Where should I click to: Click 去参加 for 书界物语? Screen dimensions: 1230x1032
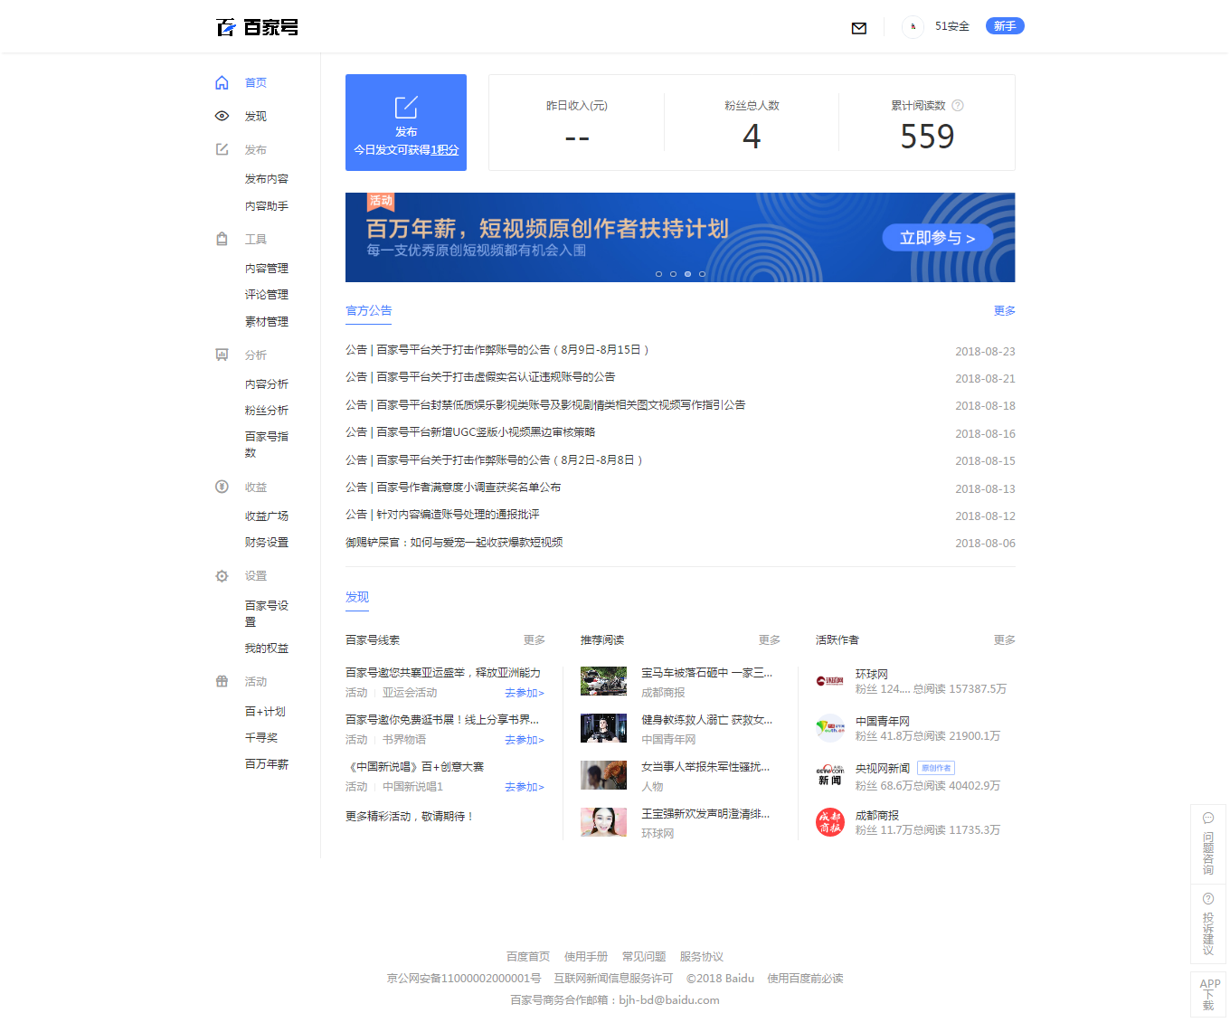pos(525,740)
